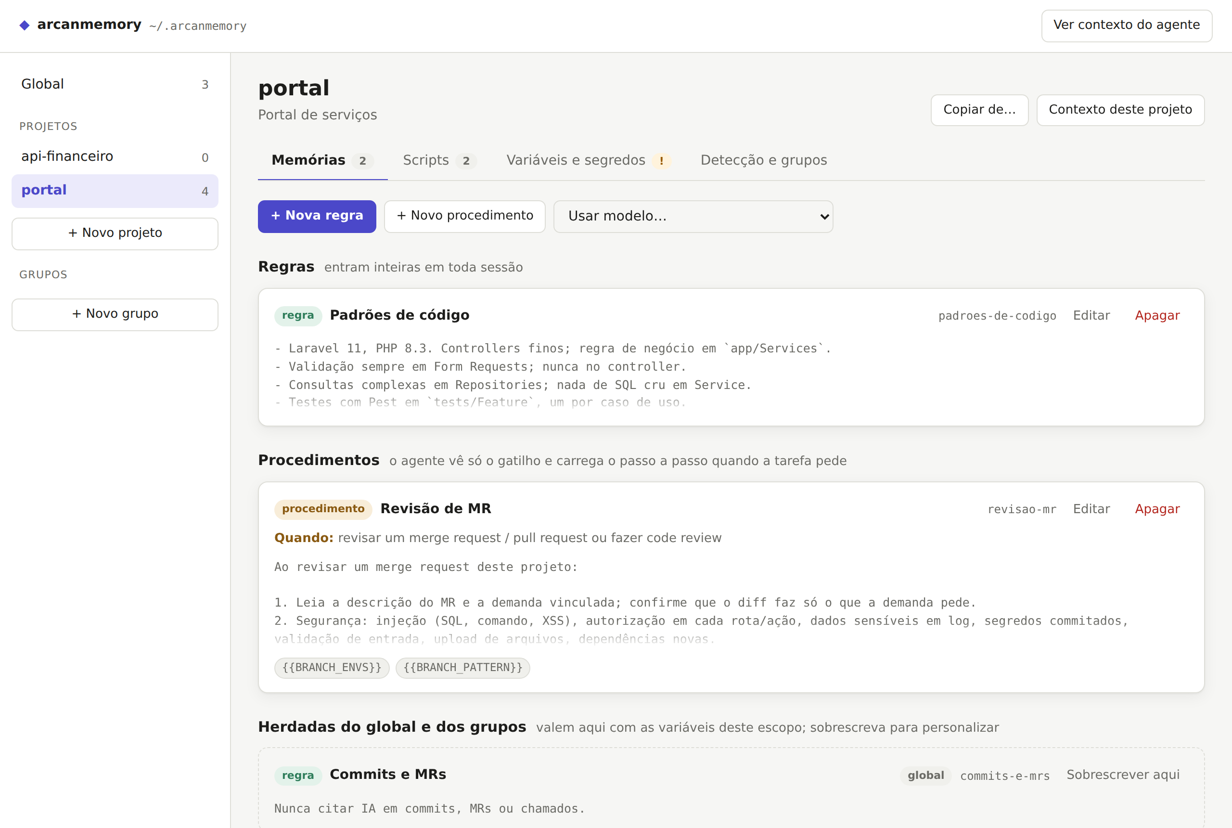Viewport: 1232px width, 828px height.
Task: Click the padroes-de-codigo slug
Action: pos(997,316)
